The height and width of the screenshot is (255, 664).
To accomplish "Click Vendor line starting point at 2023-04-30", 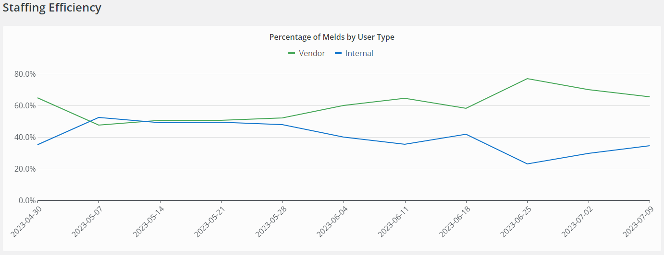I will (37, 98).
